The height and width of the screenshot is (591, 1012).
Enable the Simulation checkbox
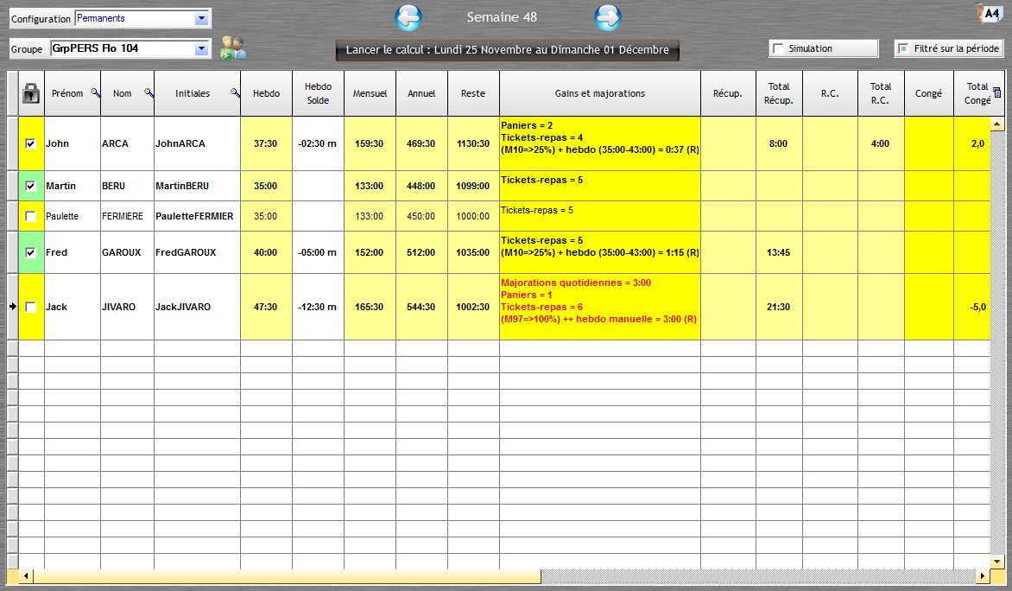[778, 48]
